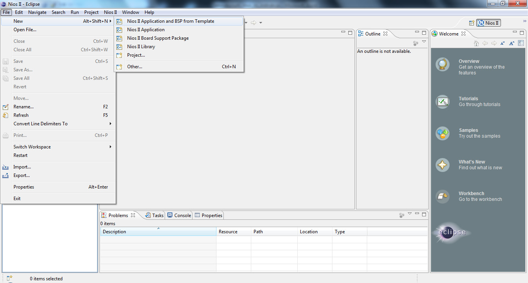This screenshot has height=283, width=528.
Task: Open the Nios II menu
Action: (x=110, y=12)
